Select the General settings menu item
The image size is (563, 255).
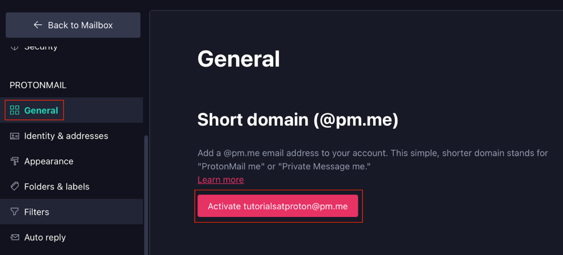coord(41,110)
